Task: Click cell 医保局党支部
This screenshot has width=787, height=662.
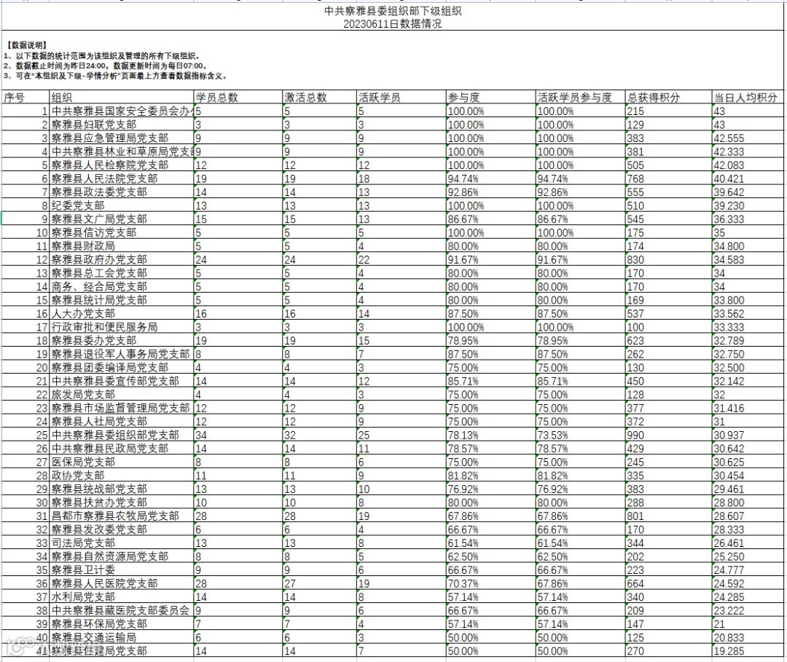Action: coord(122,462)
